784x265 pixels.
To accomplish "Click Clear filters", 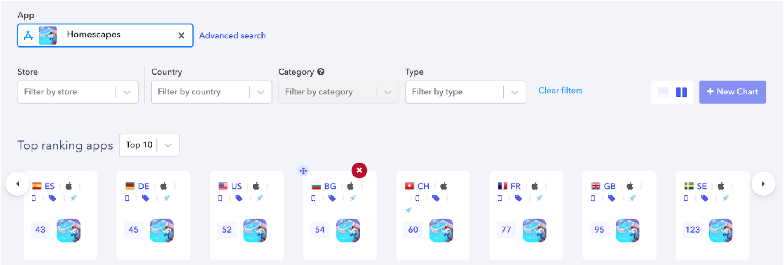I will [x=560, y=91].
